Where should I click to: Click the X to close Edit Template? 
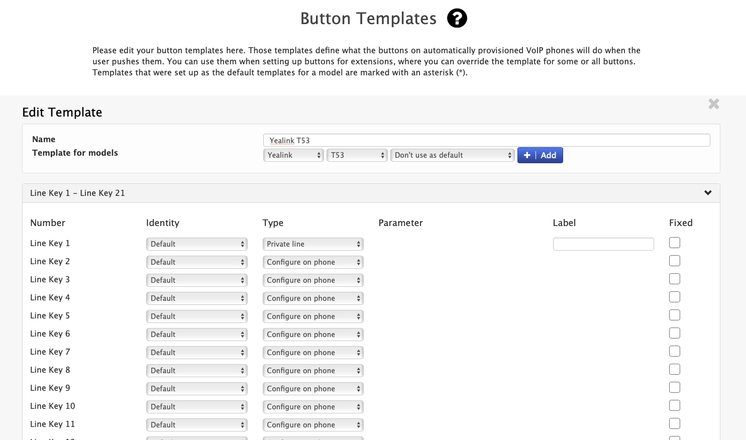[x=714, y=103]
